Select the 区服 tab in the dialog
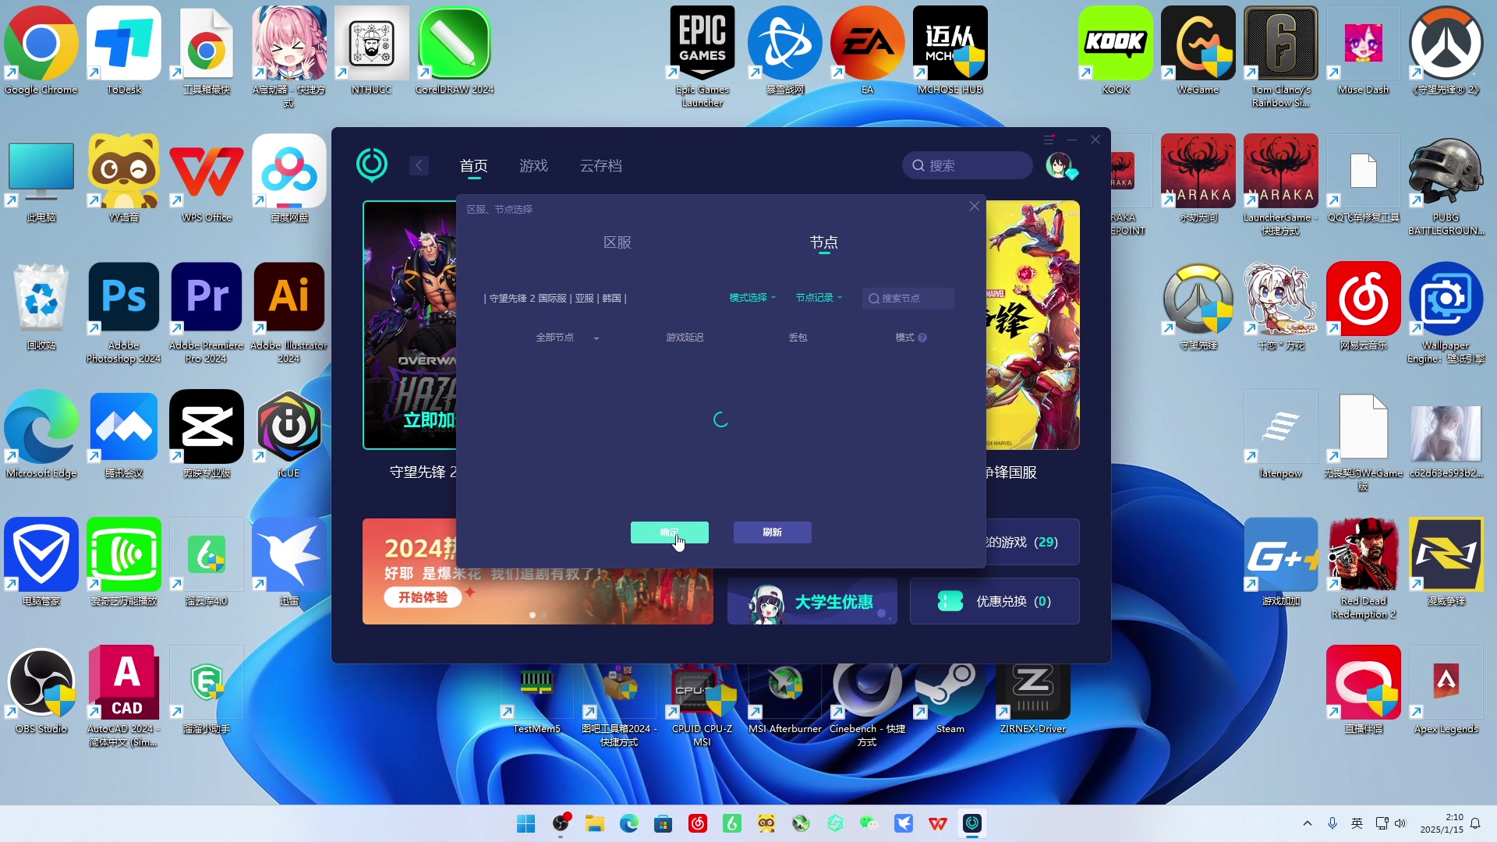 pos(617,242)
